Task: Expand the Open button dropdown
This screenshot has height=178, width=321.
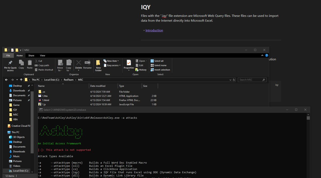Action: (146, 61)
